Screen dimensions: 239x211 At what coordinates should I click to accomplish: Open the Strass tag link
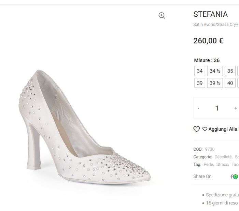(222, 164)
